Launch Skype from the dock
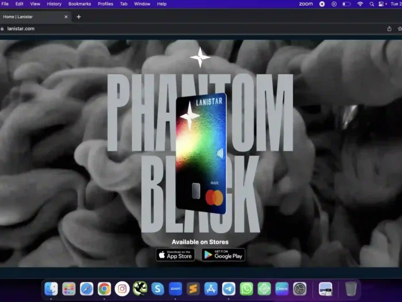This screenshot has width=402, height=302. 157,289
